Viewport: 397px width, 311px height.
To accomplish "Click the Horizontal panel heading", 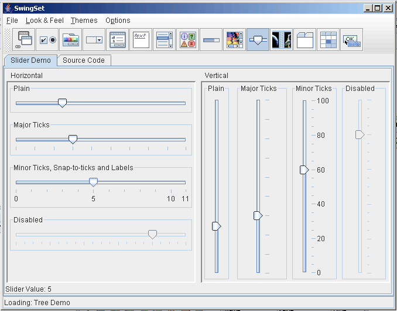I will (26, 76).
